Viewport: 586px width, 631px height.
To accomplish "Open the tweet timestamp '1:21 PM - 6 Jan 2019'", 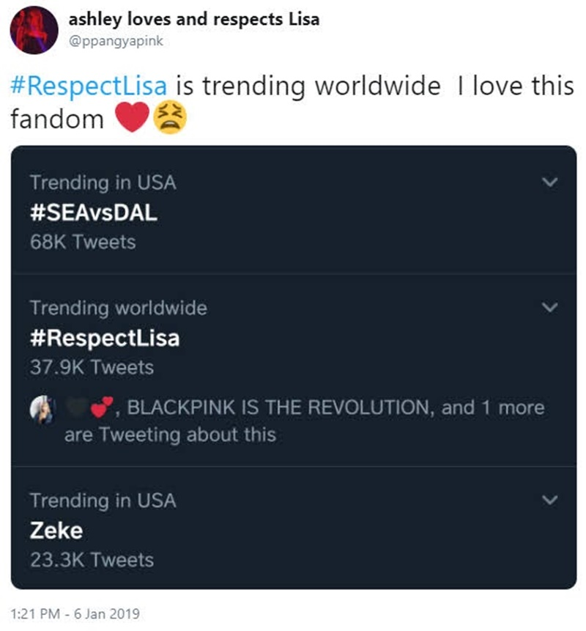I will coord(75,613).
